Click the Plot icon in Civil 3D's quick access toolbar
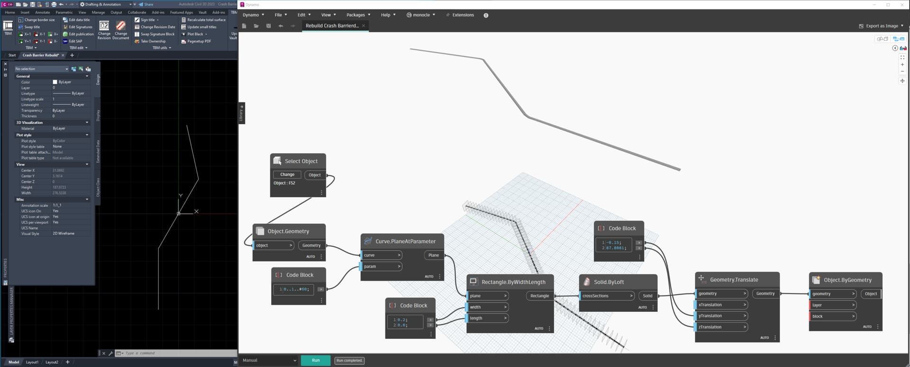Image resolution: width=910 pixels, height=367 pixels. point(54,4)
